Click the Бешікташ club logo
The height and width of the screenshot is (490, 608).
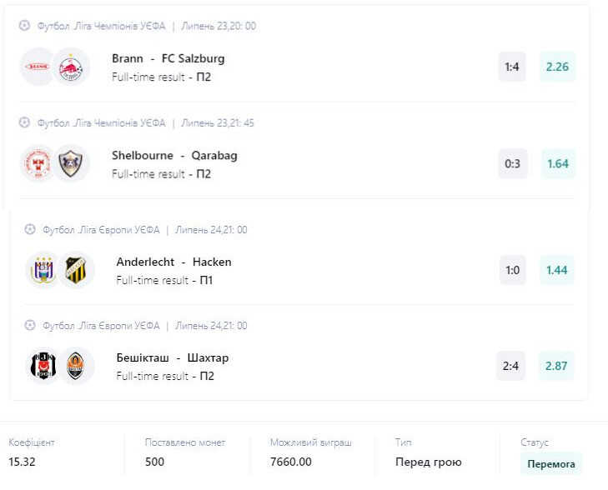[x=43, y=366]
